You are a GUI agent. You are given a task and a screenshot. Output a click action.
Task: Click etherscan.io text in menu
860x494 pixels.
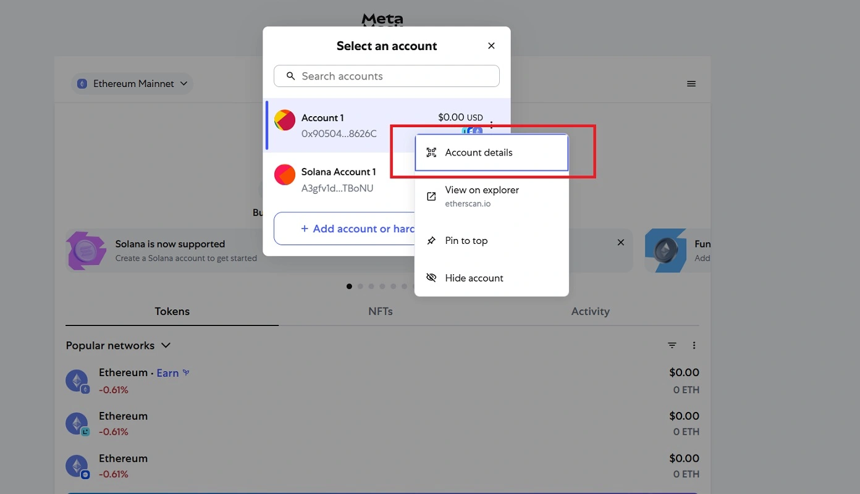click(468, 204)
